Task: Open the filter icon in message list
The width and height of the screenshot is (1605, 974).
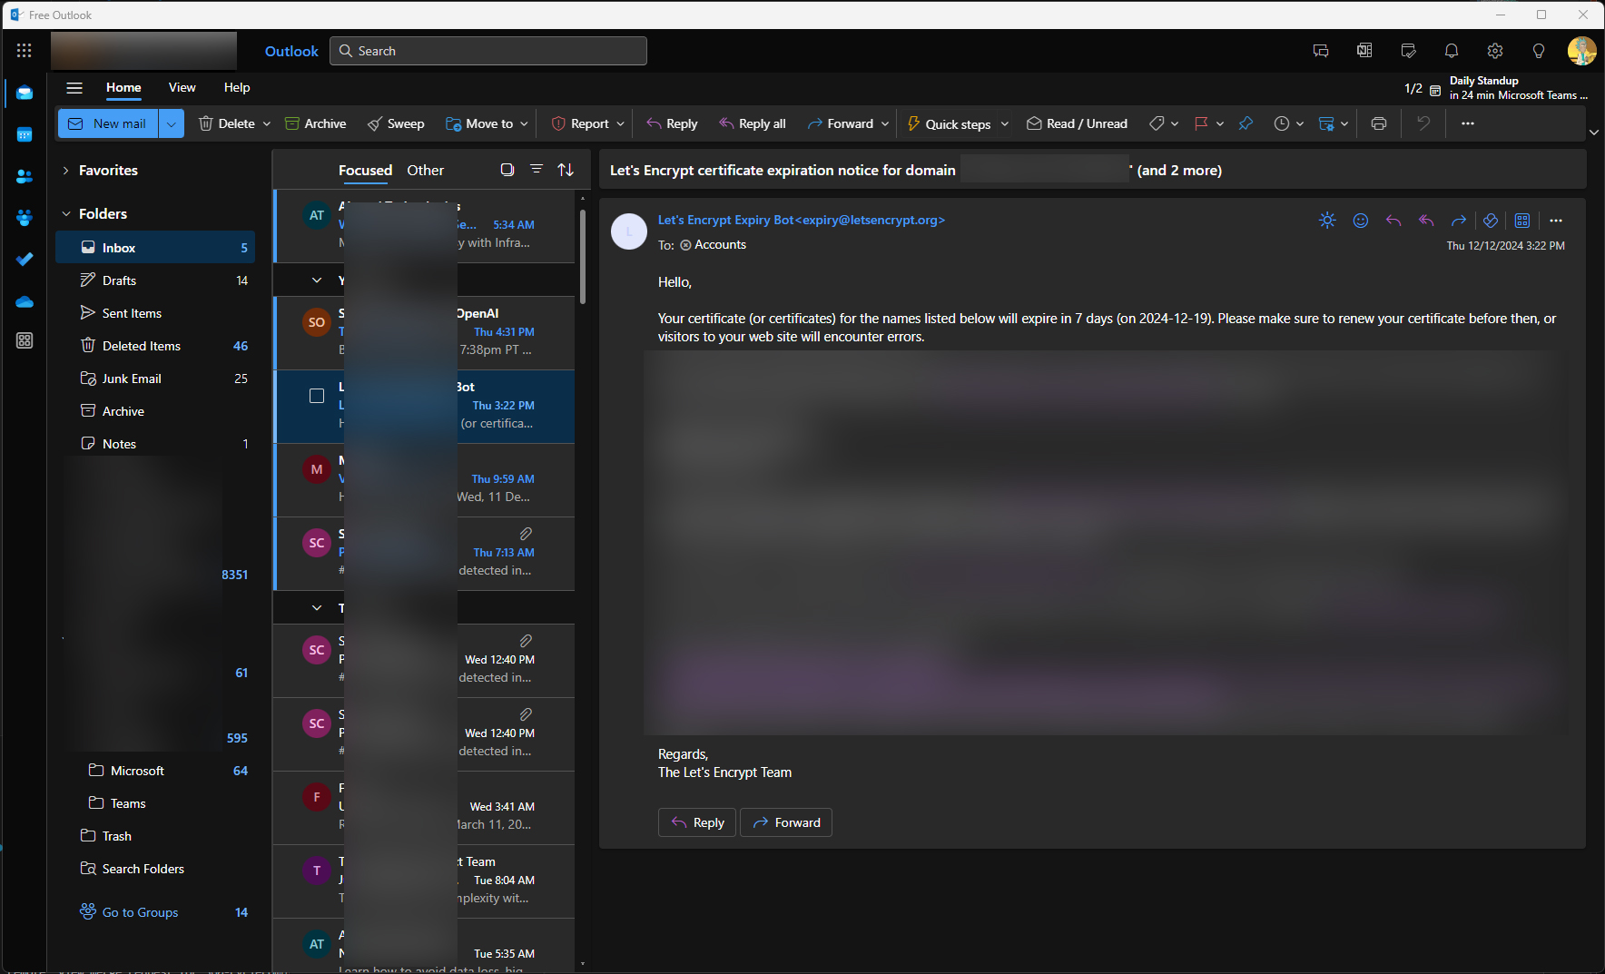Action: 537,170
